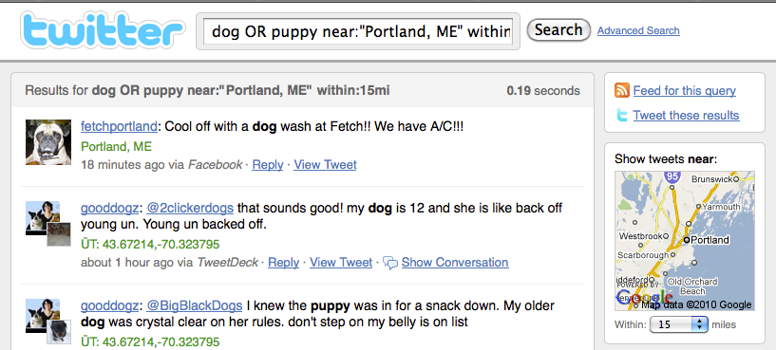Click the Google logo on the map
Image resolution: width=776 pixels, height=350 pixels.
point(644,297)
